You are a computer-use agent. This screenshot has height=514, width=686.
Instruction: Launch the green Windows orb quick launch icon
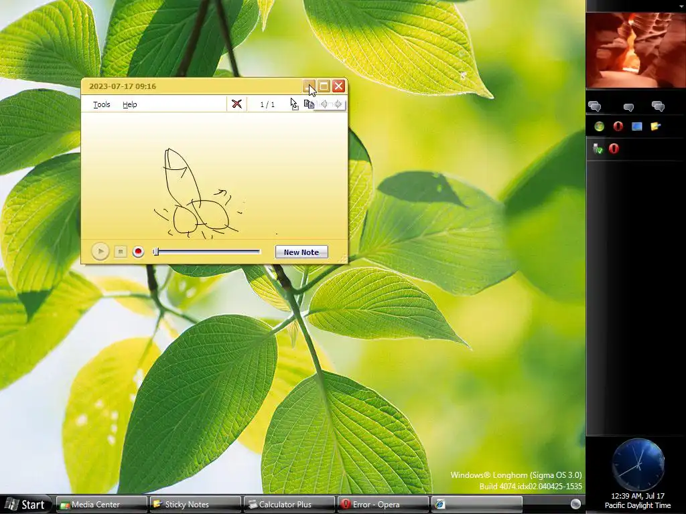click(599, 126)
